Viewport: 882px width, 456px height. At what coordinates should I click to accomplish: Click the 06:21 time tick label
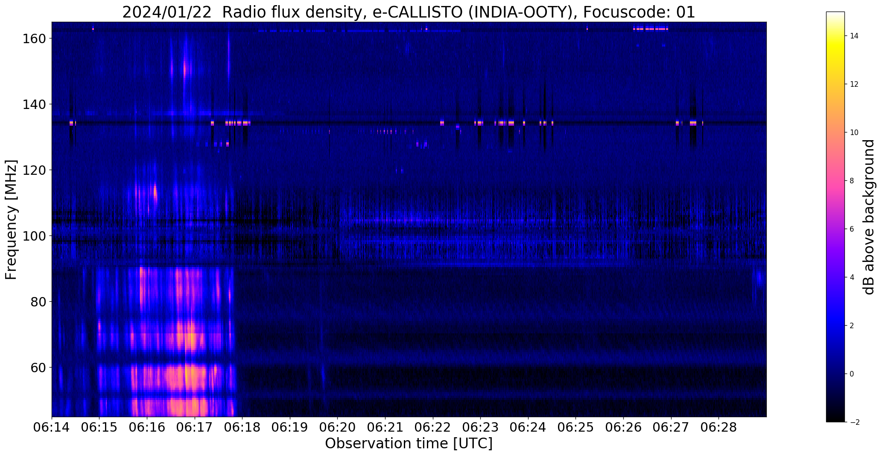386,428
